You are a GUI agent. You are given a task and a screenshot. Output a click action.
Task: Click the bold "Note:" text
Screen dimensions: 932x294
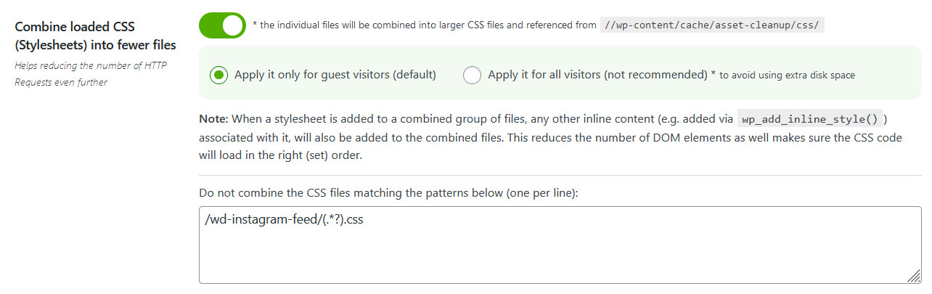pos(213,118)
